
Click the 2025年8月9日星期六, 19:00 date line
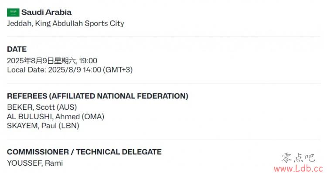[x=52, y=61]
